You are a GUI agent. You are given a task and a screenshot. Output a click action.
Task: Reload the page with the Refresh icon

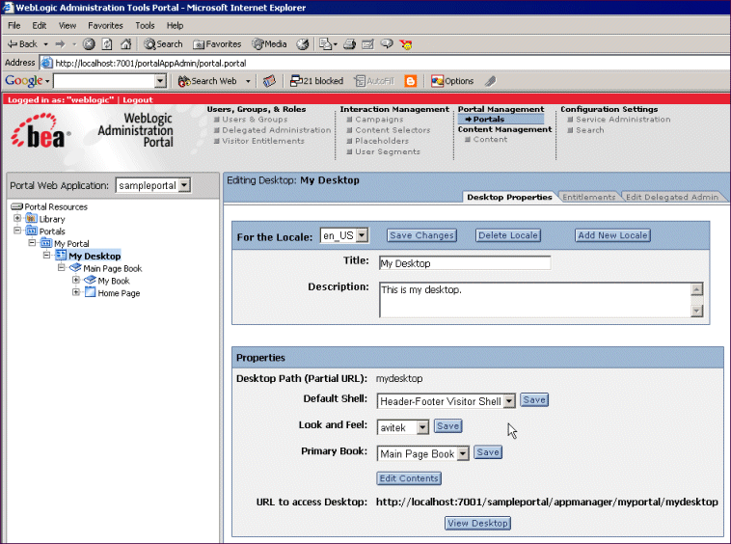pyautogui.click(x=107, y=44)
